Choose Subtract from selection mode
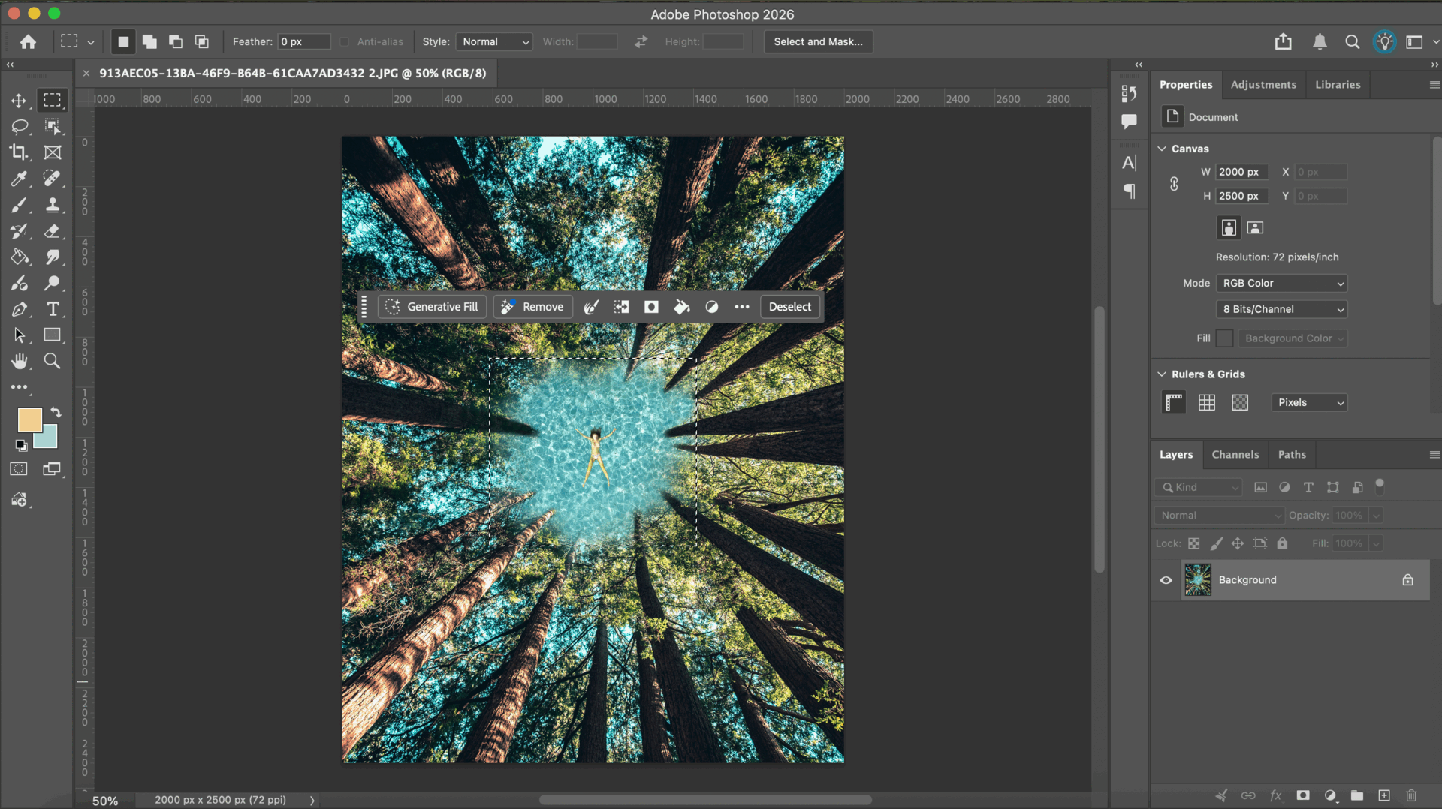1442x809 pixels. (x=176, y=42)
